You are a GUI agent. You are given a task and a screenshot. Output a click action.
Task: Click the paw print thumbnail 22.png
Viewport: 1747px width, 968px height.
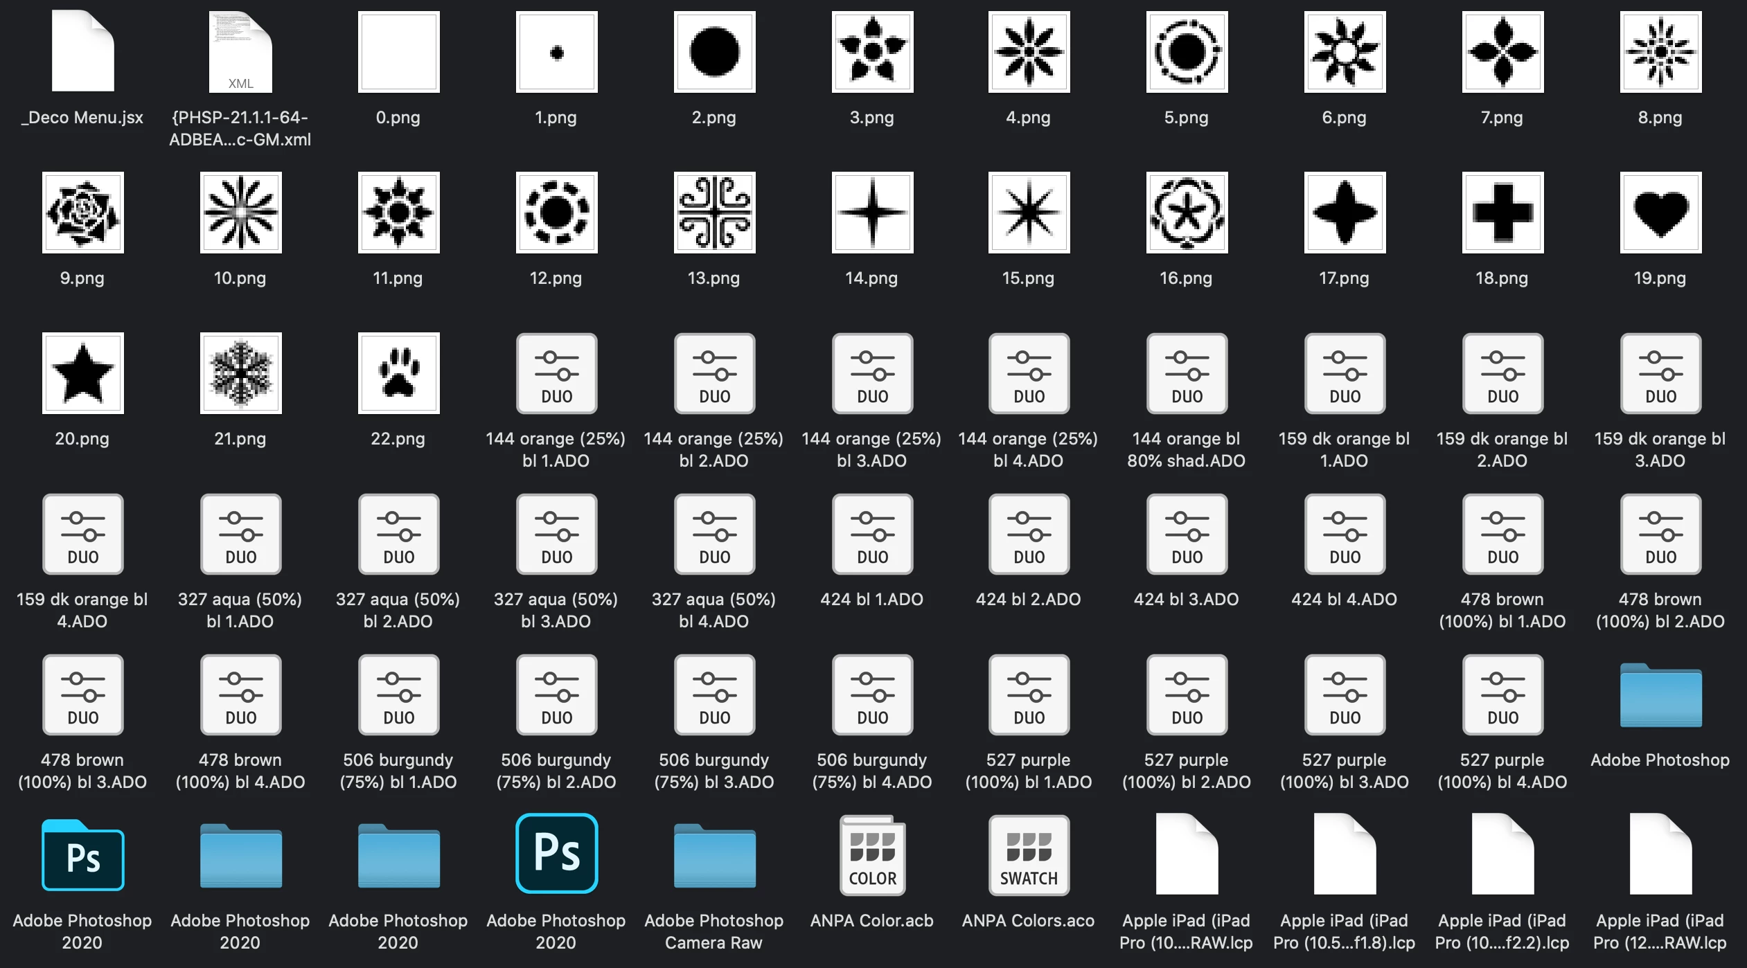coord(398,373)
